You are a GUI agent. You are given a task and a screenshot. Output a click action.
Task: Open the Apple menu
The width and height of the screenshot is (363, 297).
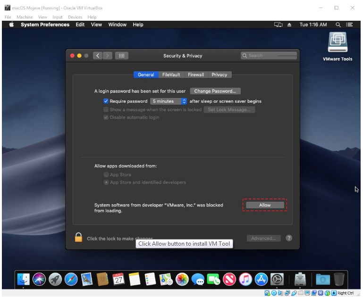[x=11, y=25]
